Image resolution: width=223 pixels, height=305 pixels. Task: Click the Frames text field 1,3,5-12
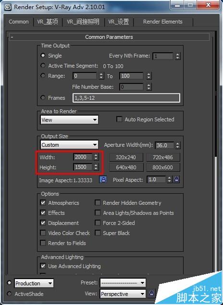click(126, 98)
